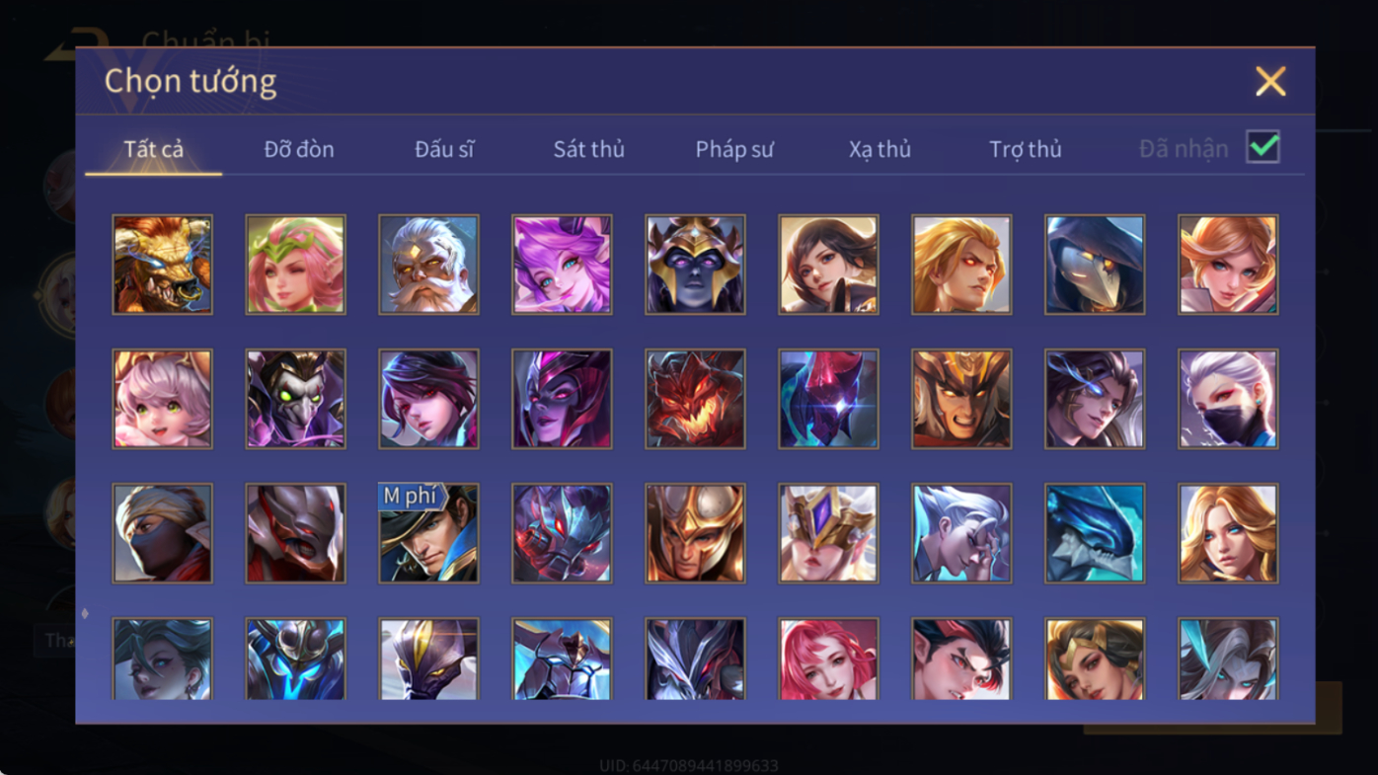Select the orange lion beast hero portrait
The width and height of the screenshot is (1378, 775).
pos(162,265)
